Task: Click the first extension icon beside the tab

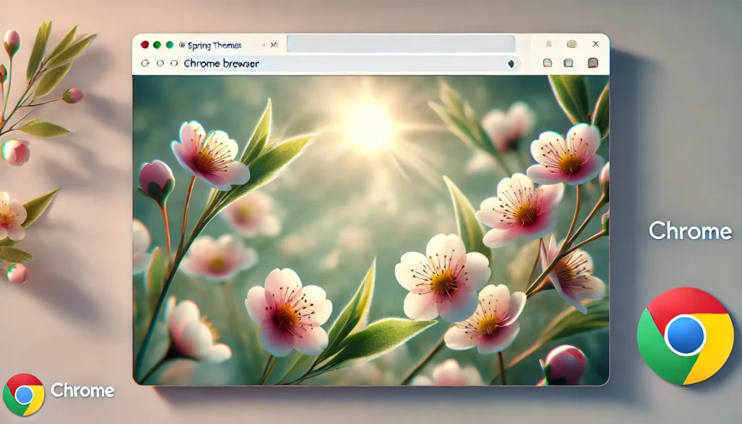Action: (261, 44)
